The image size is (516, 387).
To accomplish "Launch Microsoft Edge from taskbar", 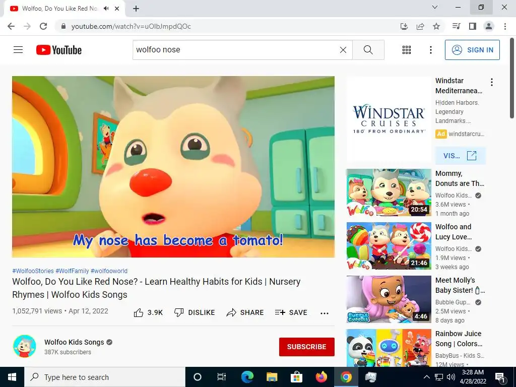I will coord(247,377).
